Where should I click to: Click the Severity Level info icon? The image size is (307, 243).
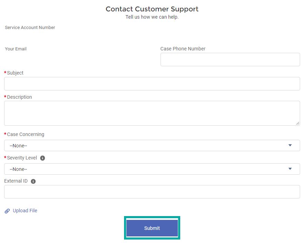(42, 158)
